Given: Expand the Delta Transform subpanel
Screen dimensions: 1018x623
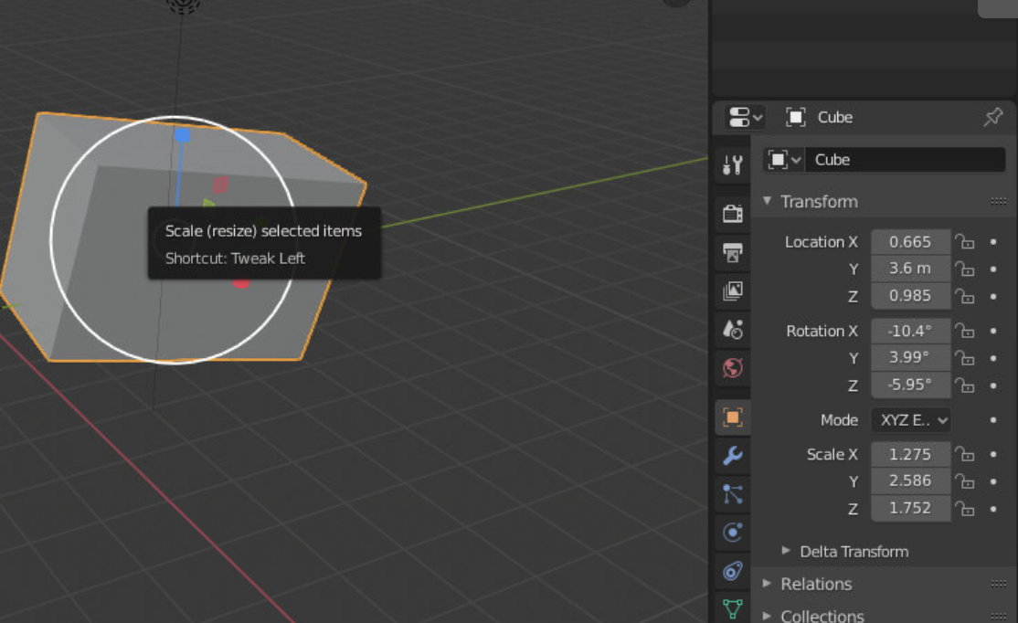Looking at the screenshot, I should [x=786, y=550].
